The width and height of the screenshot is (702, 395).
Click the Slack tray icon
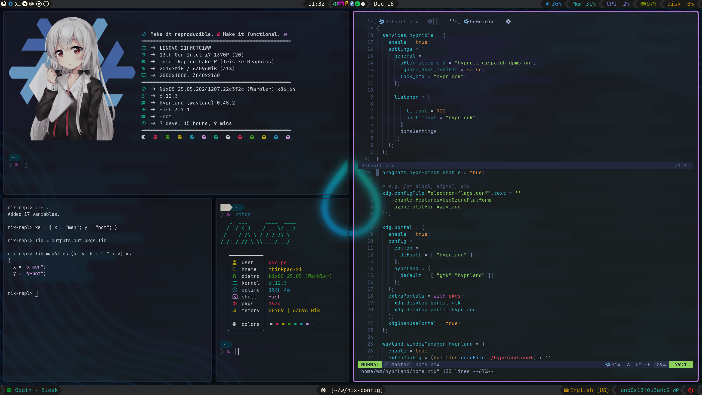[x=363, y=4]
